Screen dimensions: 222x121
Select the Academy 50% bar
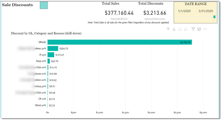pos(53,48)
